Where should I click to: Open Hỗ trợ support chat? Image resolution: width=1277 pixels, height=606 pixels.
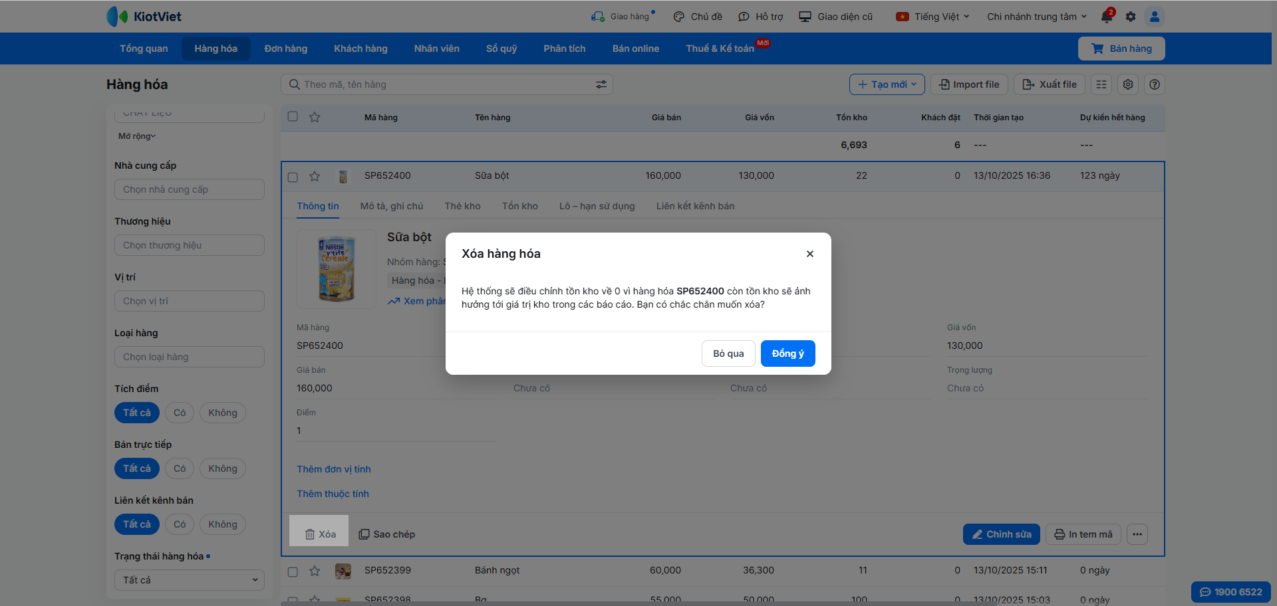tap(761, 17)
